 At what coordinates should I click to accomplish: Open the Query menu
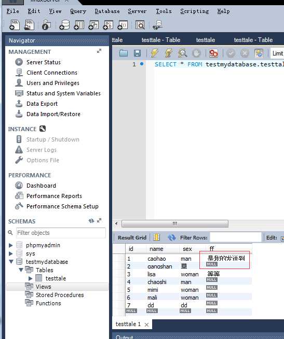pos(78,11)
